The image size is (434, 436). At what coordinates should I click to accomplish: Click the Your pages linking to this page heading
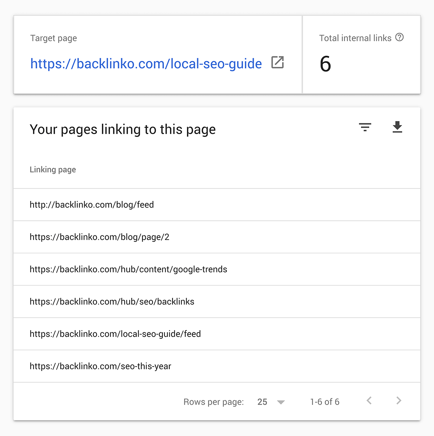[123, 129]
